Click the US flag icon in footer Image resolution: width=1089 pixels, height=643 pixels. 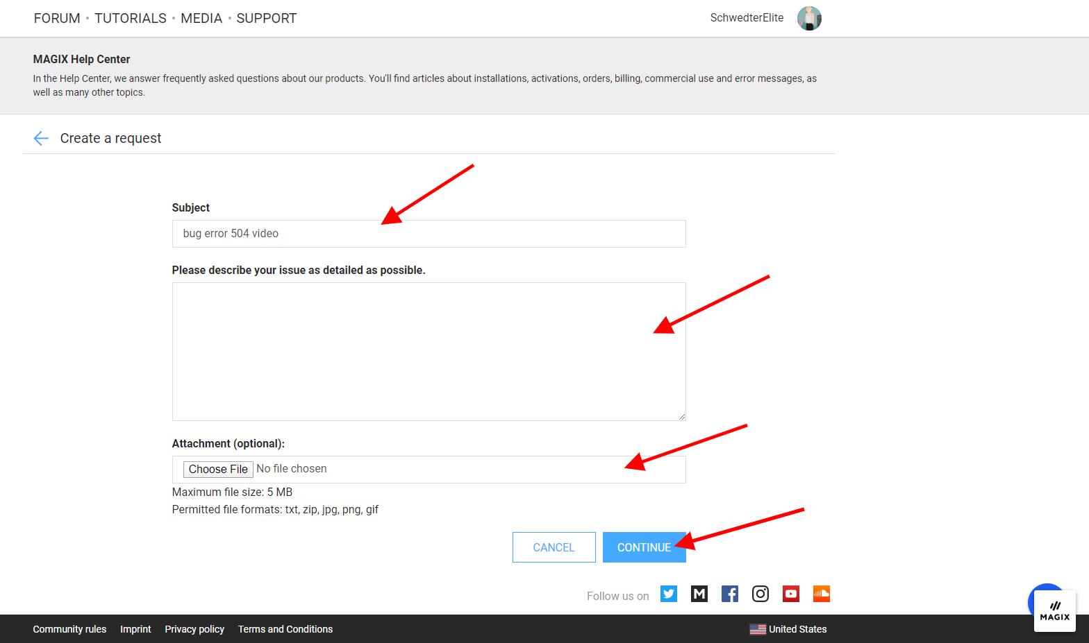(758, 629)
